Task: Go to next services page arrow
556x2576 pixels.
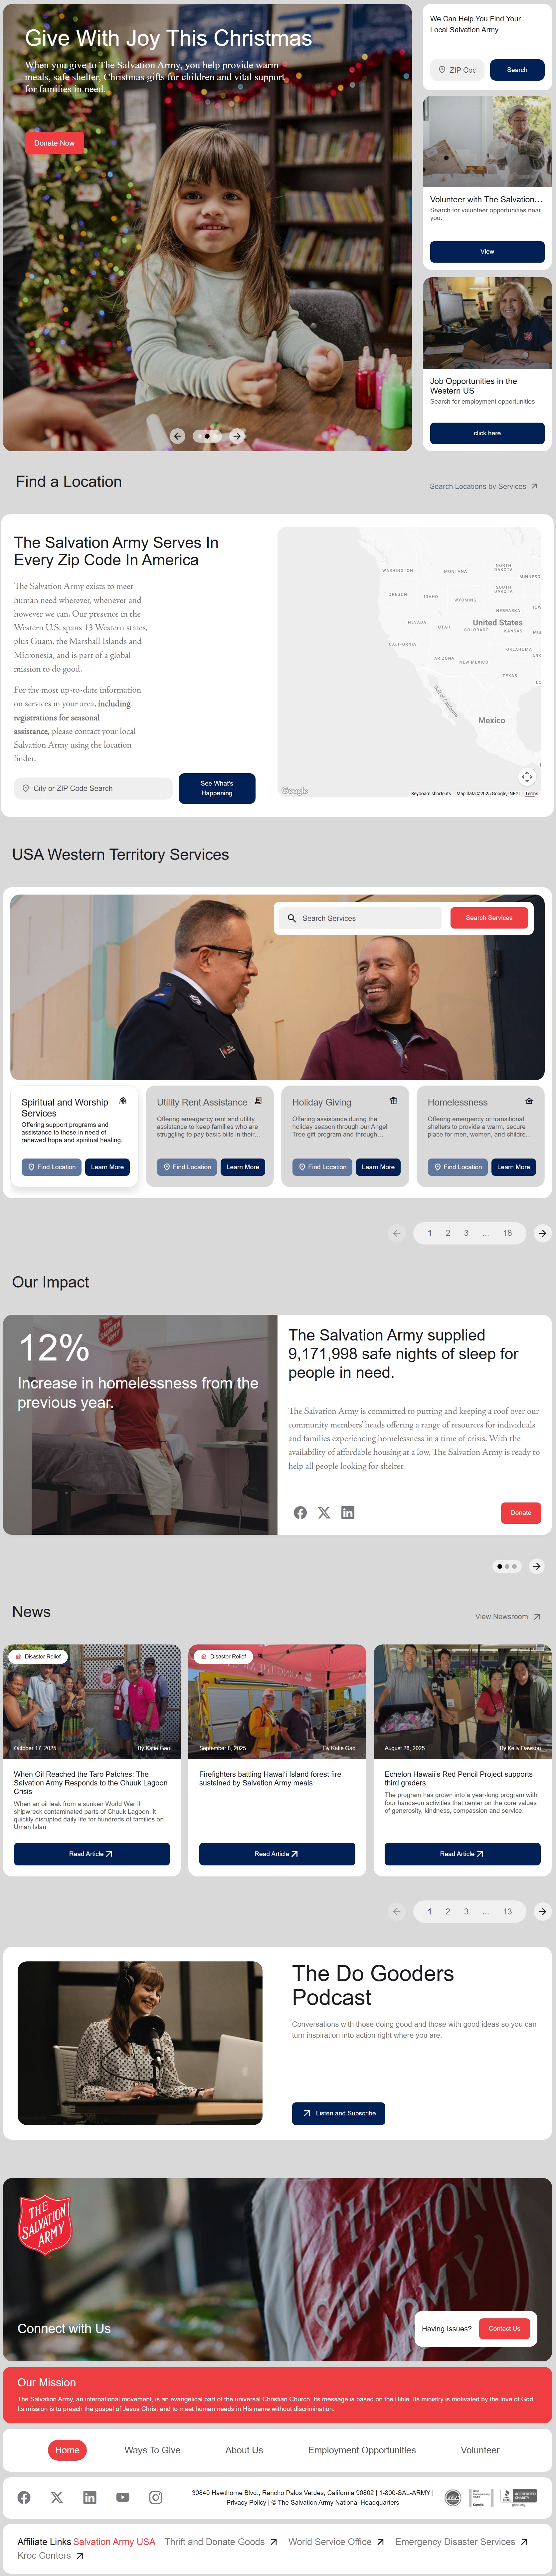Action: pos(542,1233)
